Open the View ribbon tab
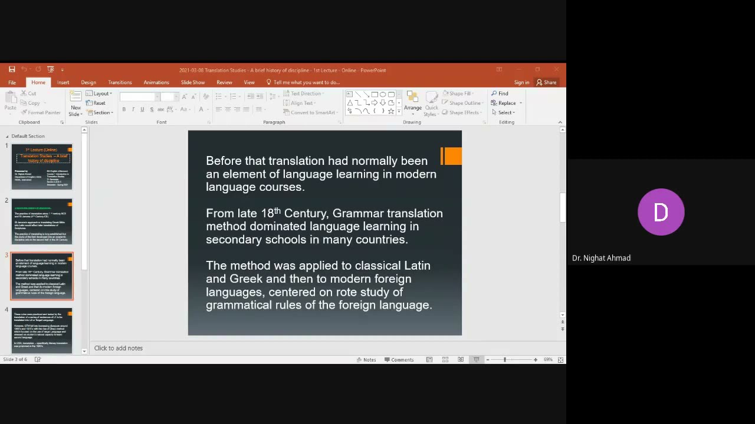 click(249, 82)
